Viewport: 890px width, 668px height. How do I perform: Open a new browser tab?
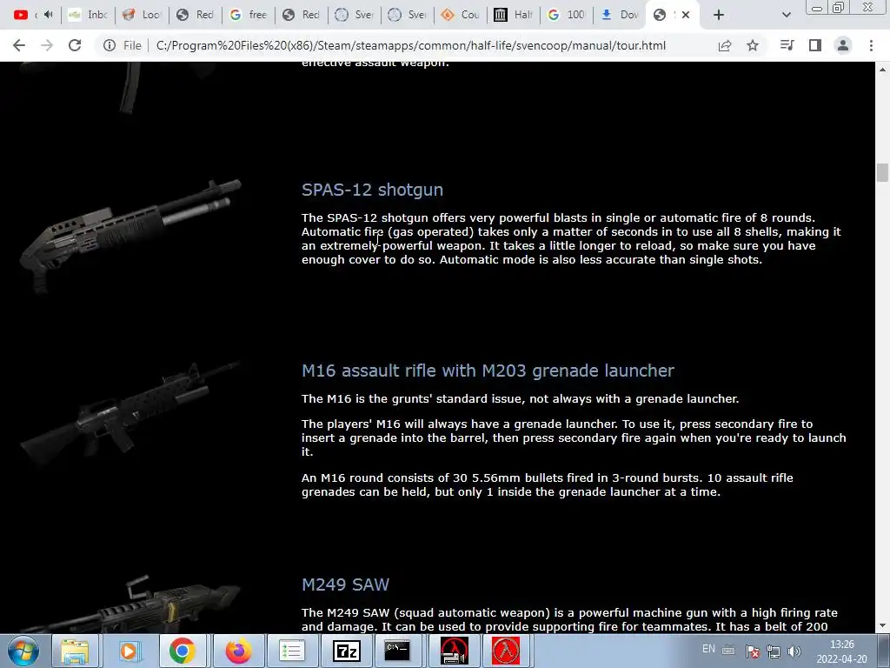[719, 15]
